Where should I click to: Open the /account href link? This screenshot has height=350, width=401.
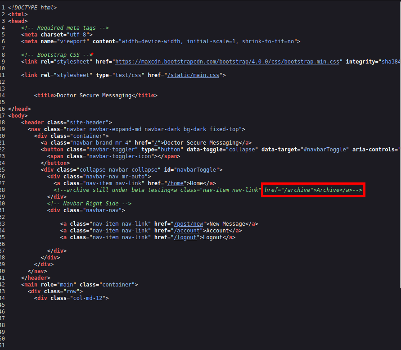[187, 231]
